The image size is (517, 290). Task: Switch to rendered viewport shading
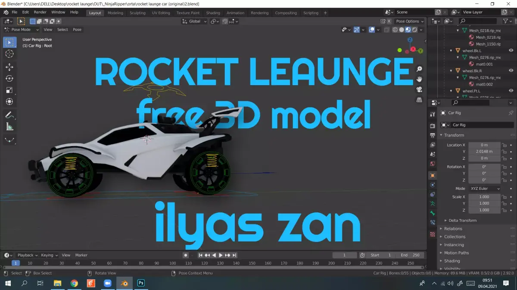pyautogui.click(x=414, y=30)
